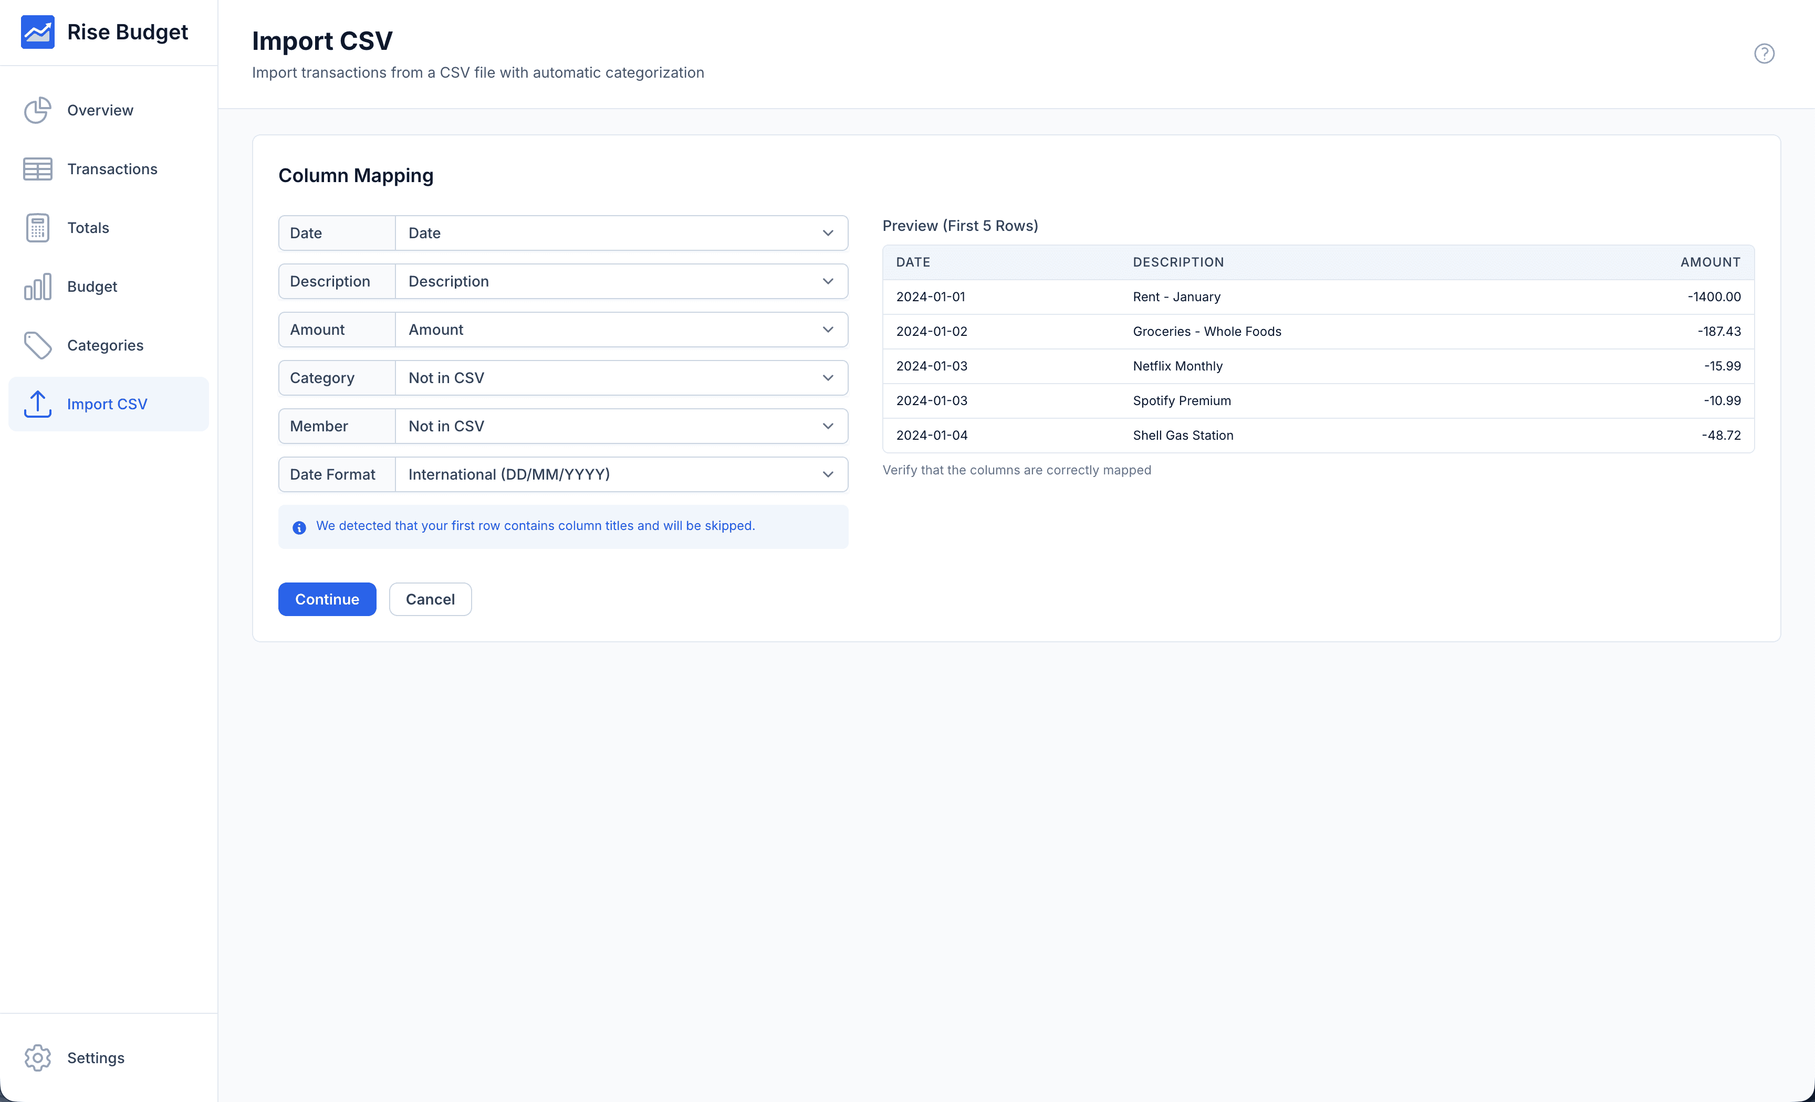Click Cancel to abort the import

(x=430, y=598)
